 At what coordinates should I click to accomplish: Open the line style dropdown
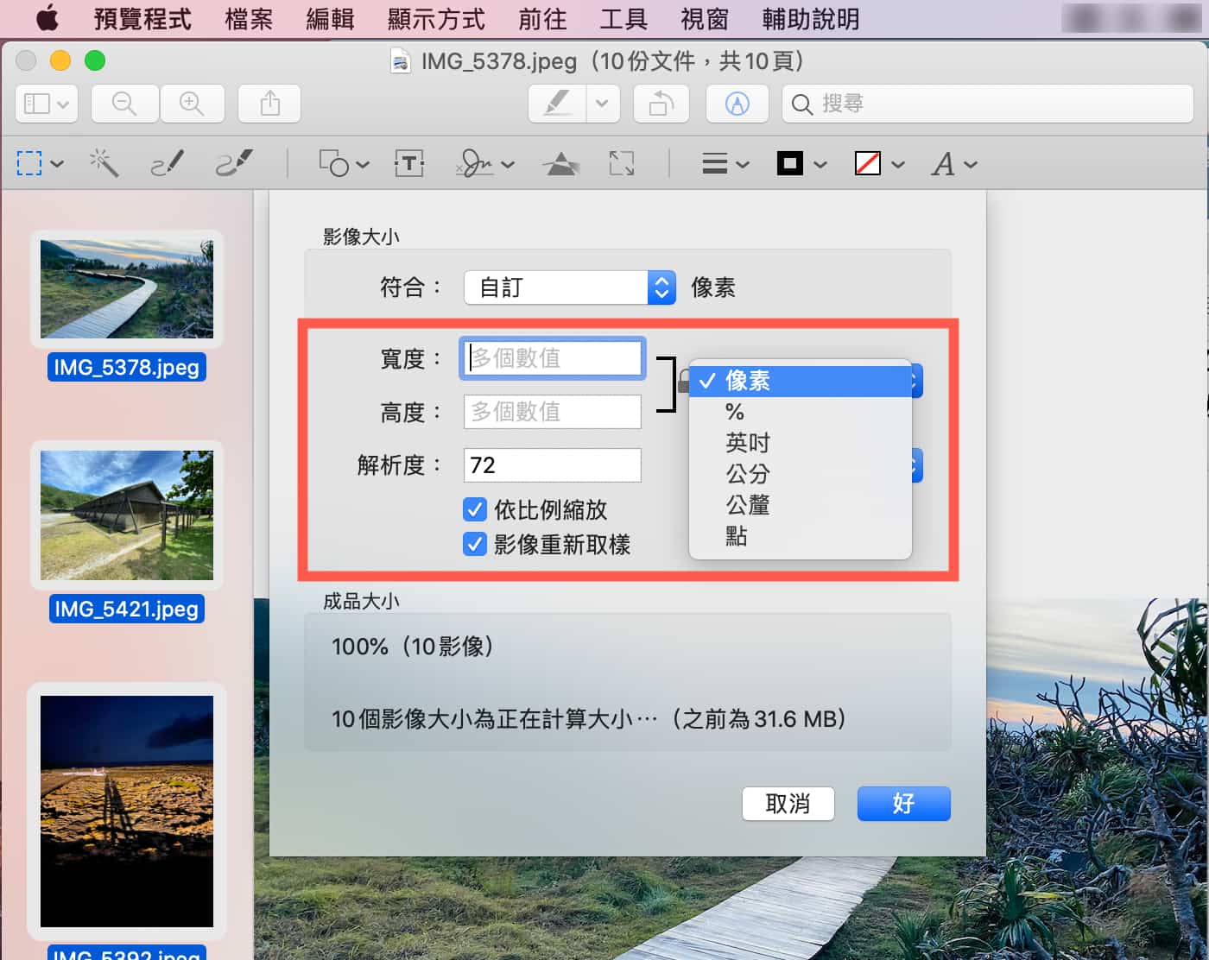pyautogui.click(x=725, y=163)
